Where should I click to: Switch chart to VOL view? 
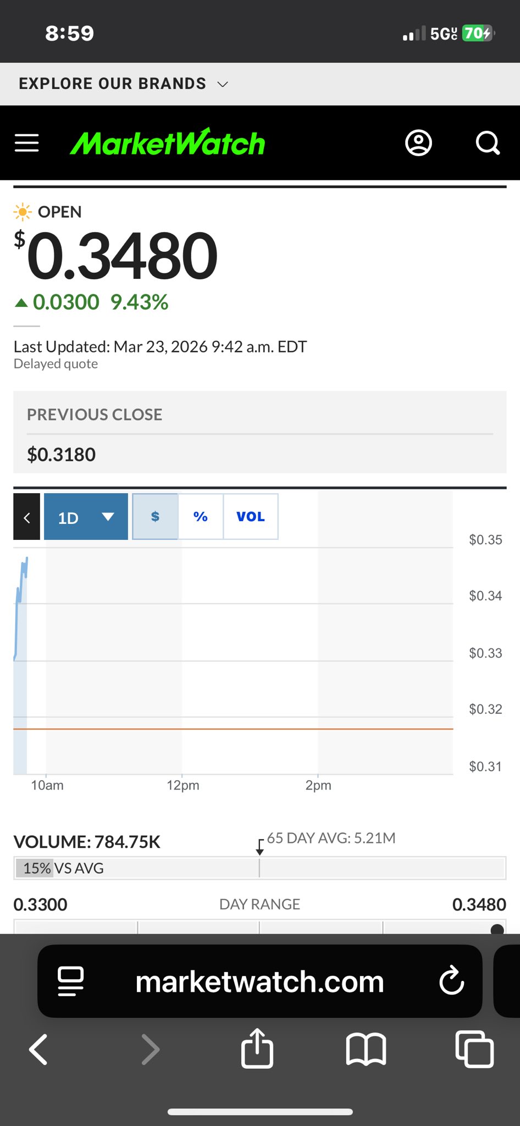[251, 517]
